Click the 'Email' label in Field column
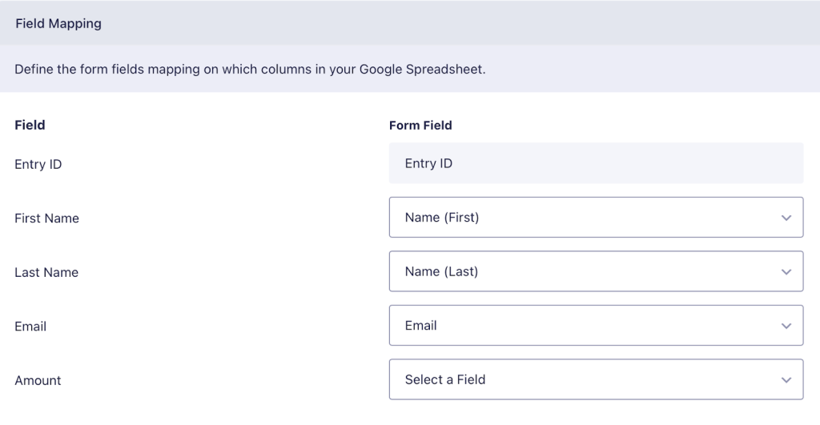 (30, 327)
